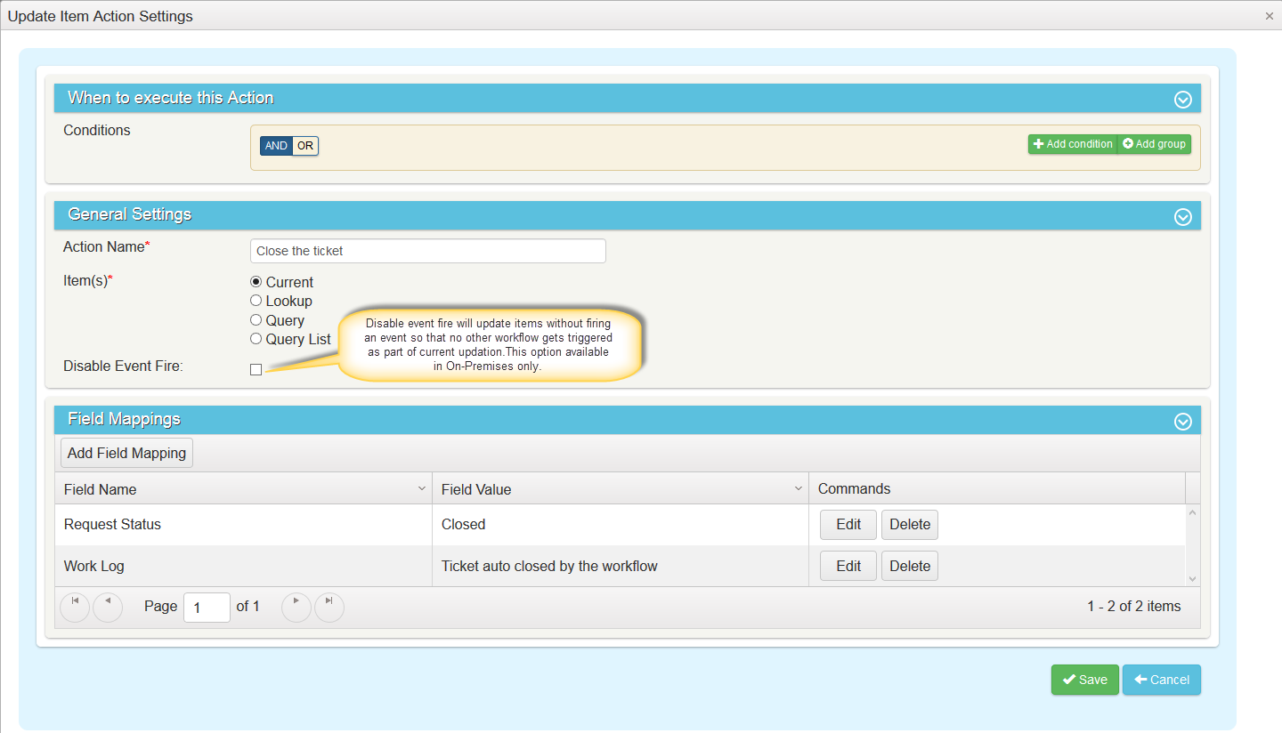Select the AND condition operator
Image resolution: width=1282 pixels, height=733 pixels.
(276, 146)
